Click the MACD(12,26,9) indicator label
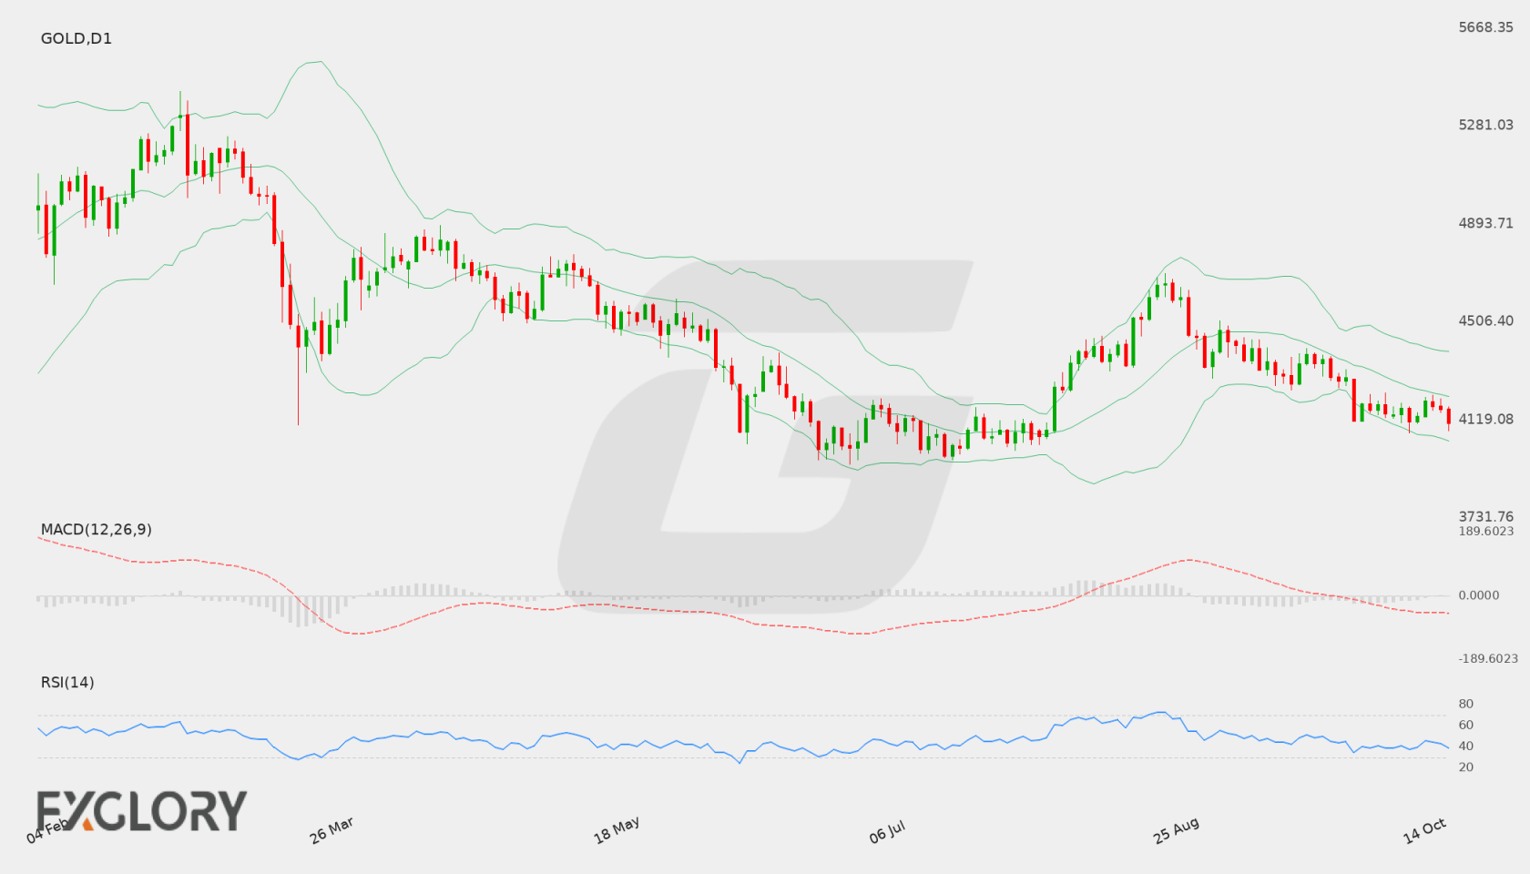The width and height of the screenshot is (1530, 874). point(97,529)
